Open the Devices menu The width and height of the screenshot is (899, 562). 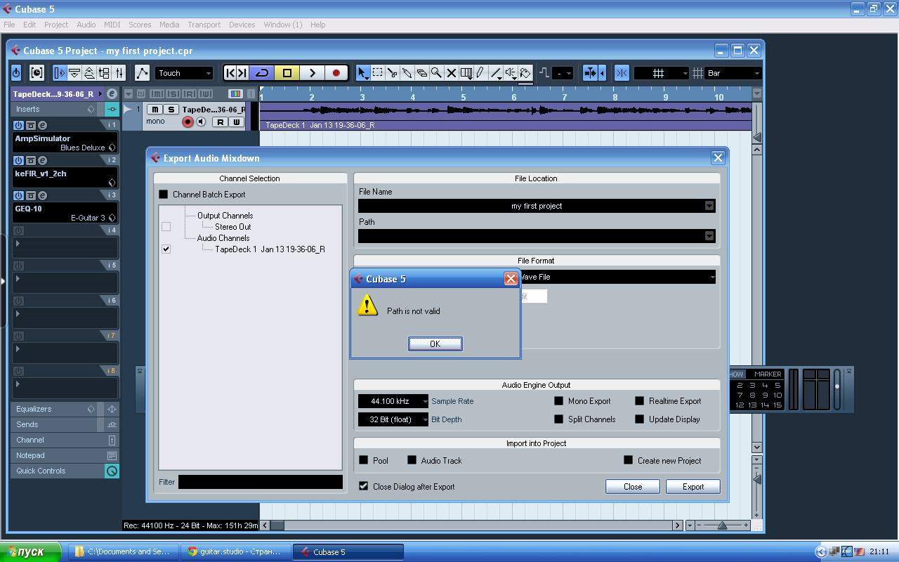click(242, 25)
